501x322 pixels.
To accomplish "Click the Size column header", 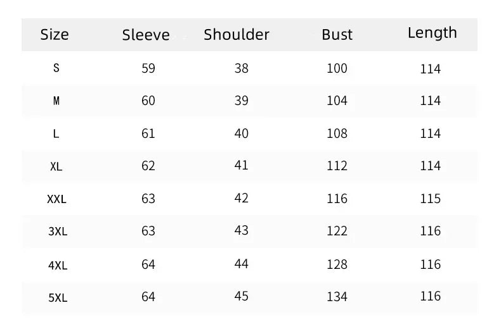I will (x=55, y=35).
